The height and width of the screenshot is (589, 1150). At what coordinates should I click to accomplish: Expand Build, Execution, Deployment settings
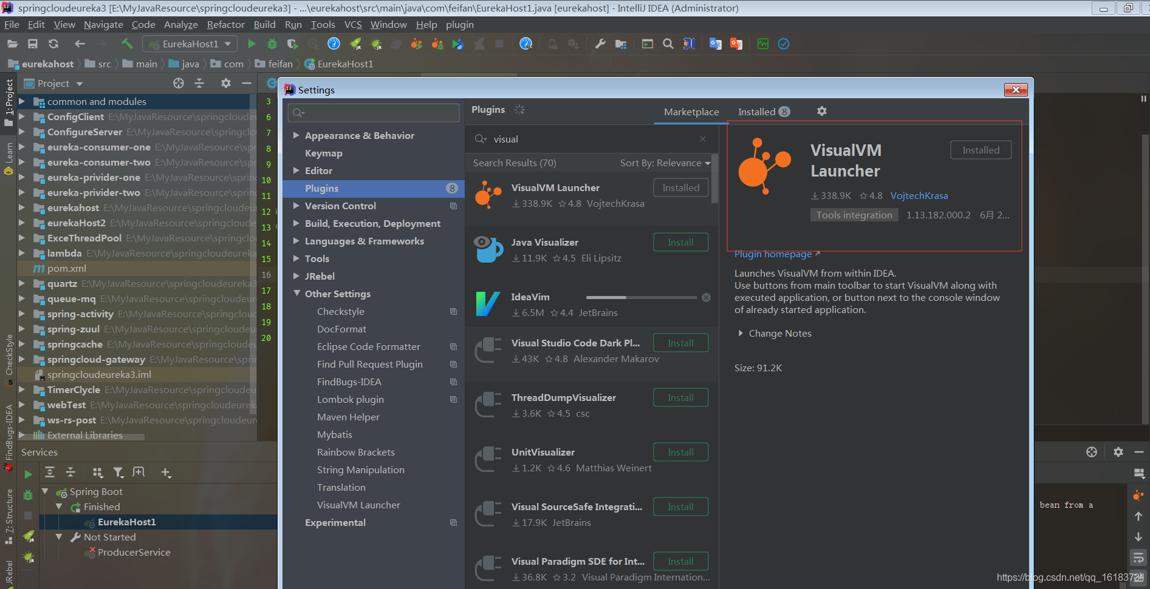click(296, 223)
